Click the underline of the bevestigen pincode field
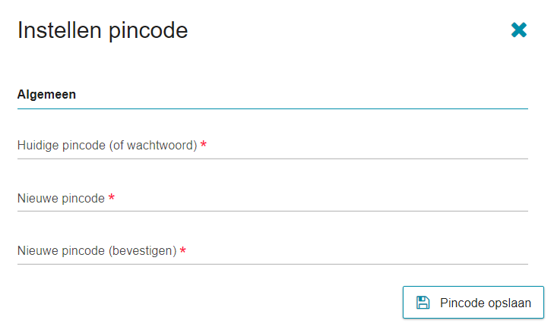The width and height of the screenshot is (554, 333). [x=272, y=264]
